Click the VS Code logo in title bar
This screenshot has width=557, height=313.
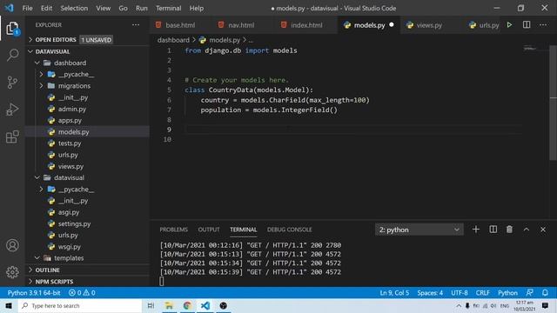10,8
